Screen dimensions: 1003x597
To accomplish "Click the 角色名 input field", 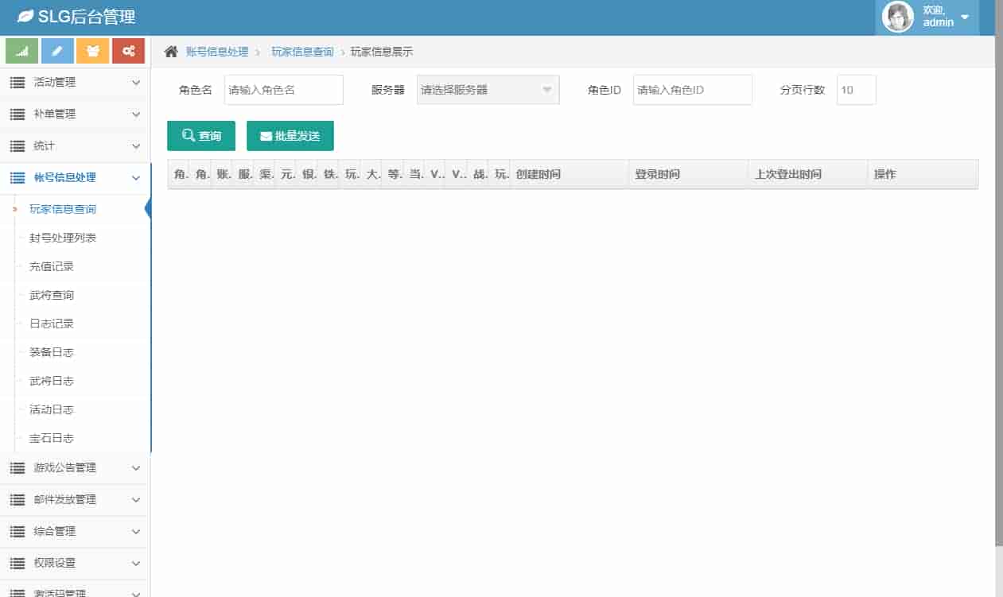I will 284,90.
